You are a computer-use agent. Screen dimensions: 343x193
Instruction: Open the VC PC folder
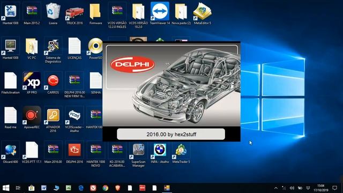[x=32, y=49]
